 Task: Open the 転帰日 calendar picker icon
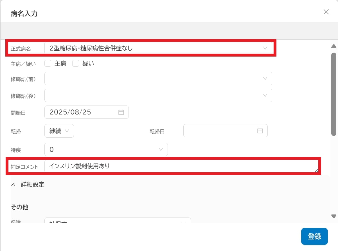[x=260, y=131]
